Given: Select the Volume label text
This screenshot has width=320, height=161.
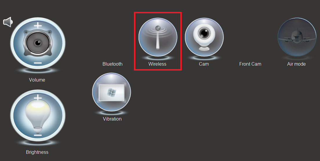Looking at the screenshot, I should [x=37, y=80].
